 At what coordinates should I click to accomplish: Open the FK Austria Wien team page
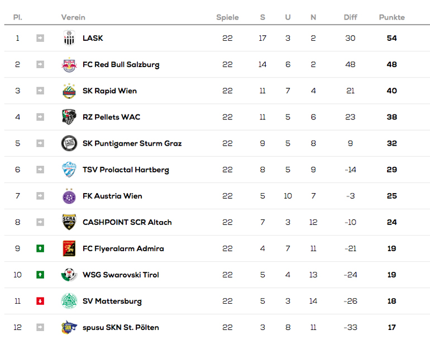coord(112,196)
